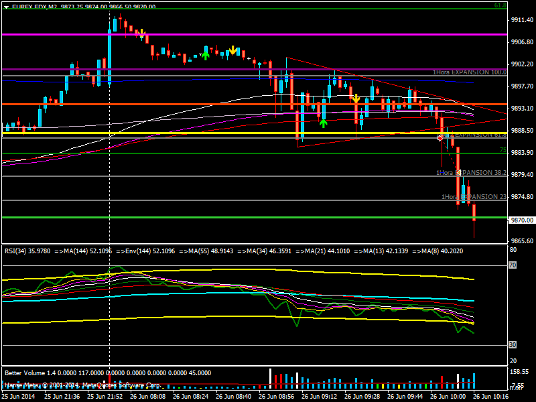Select the tallest white volume bar
The height and width of the screenshot is (402, 536).
click(x=270, y=378)
